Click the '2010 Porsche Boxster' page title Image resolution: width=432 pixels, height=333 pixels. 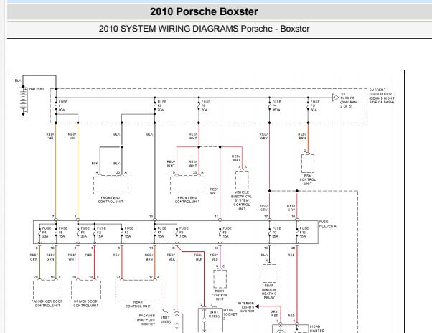[x=204, y=11]
